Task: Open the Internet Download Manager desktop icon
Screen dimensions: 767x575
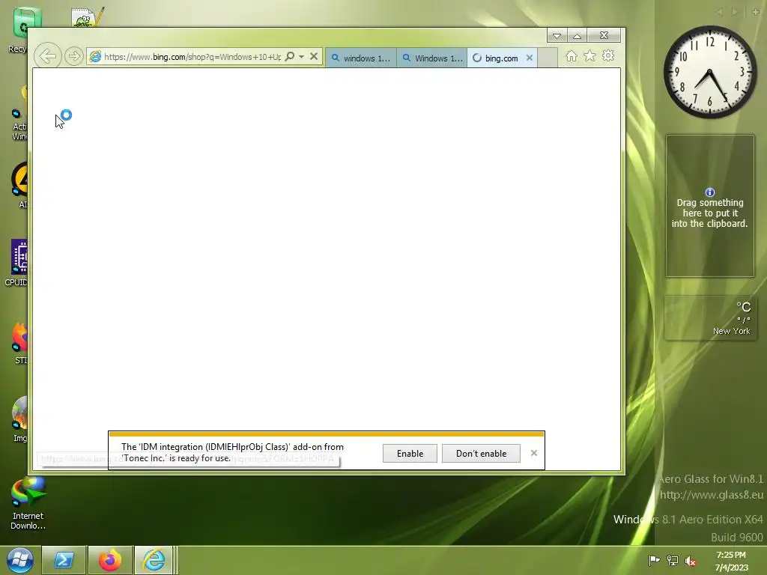Action: 28,504
